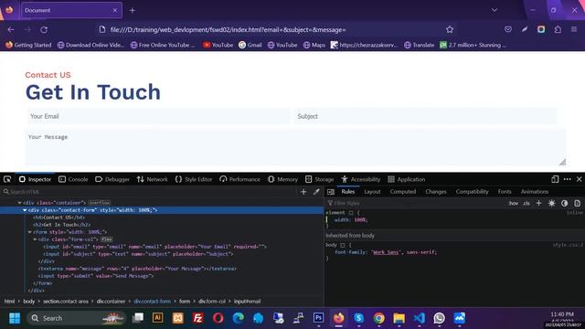Open the Windows Start menu
Viewport: 585px width, 329px height.
(15, 318)
